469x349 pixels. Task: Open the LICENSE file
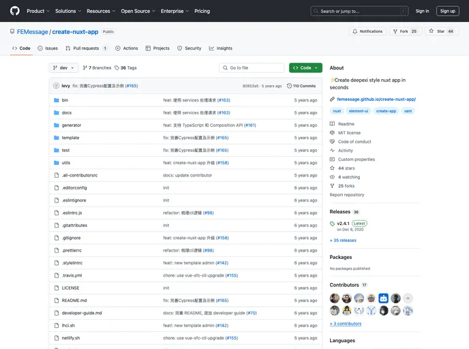pyautogui.click(x=71, y=288)
